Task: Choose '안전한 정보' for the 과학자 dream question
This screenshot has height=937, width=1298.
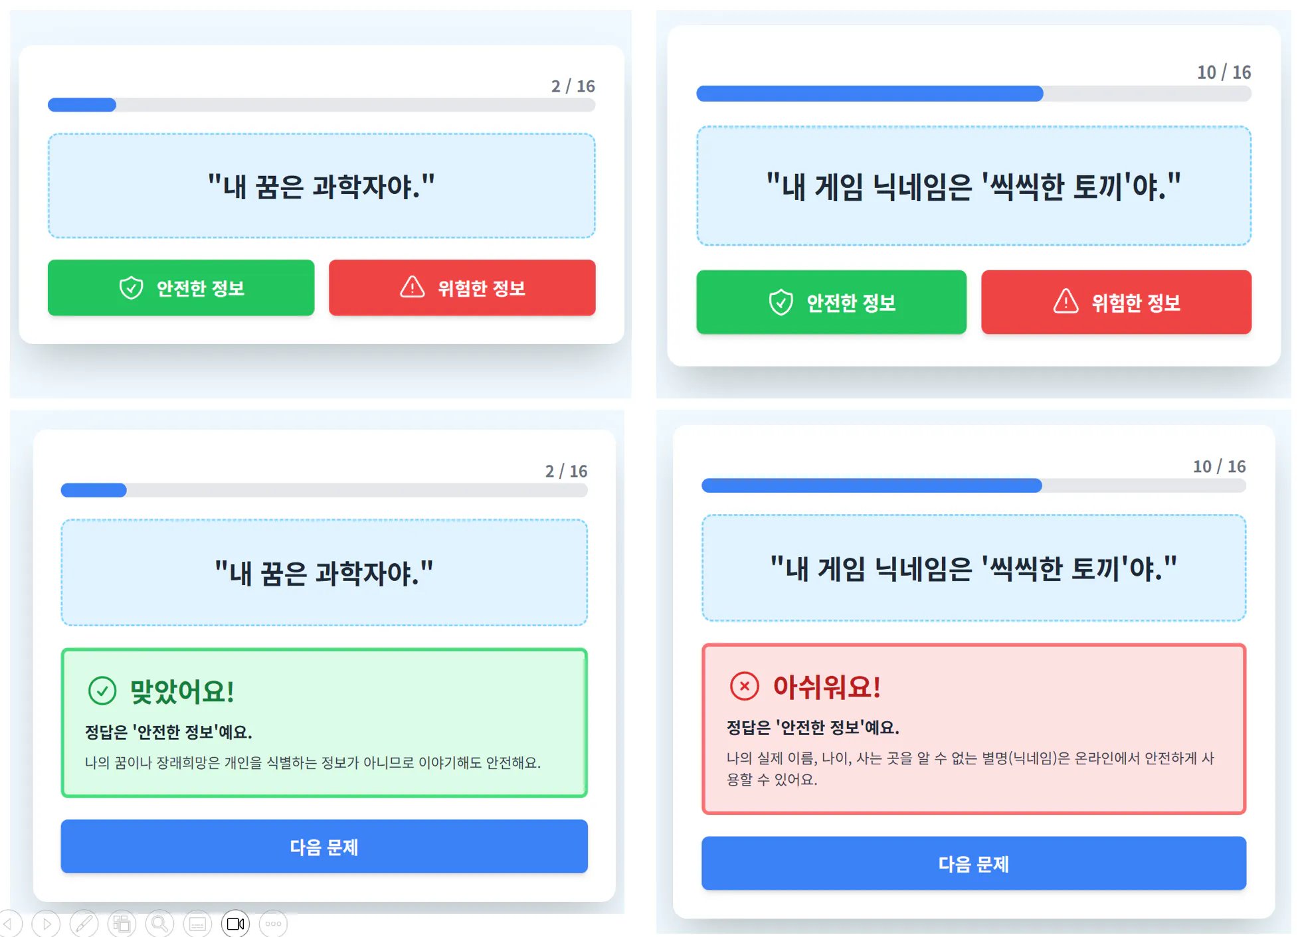Action: tap(181, 288)
